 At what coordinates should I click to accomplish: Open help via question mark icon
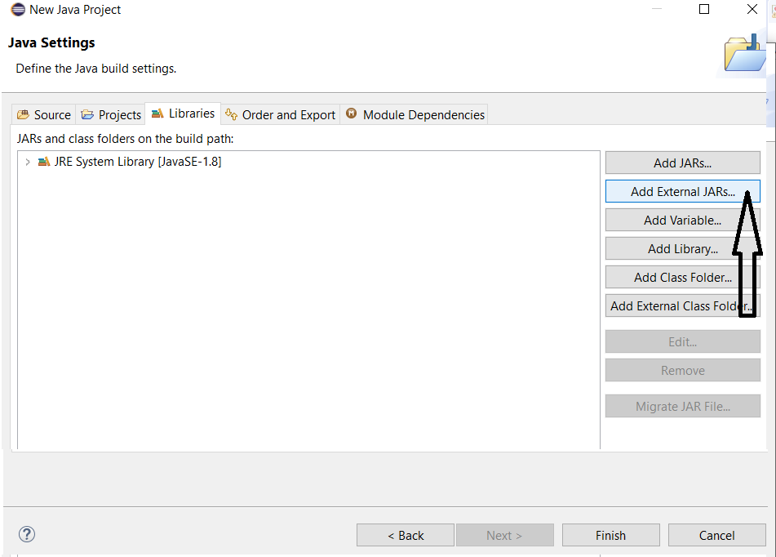coord(27,534)
